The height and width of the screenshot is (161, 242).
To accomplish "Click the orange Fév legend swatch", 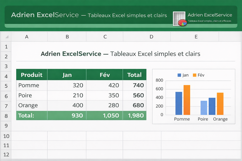I will (x=194, y=75).
